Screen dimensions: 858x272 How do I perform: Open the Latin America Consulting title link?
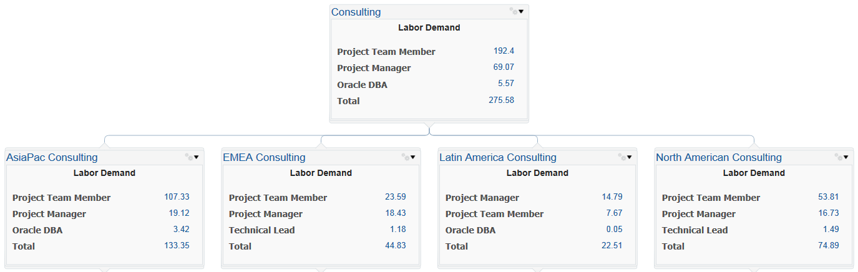[x=497, y=158]
